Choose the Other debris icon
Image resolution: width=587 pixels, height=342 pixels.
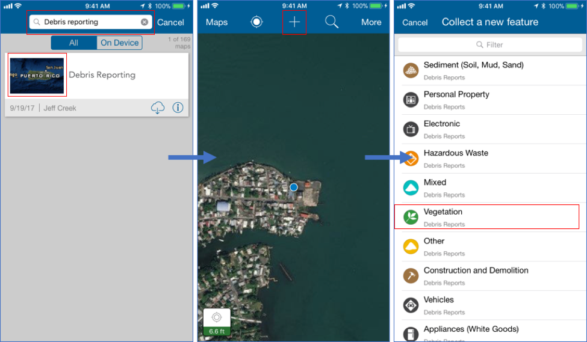411,246
